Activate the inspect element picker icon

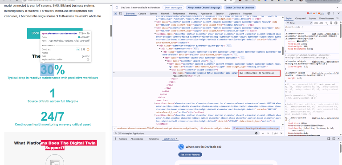(116, 14)
